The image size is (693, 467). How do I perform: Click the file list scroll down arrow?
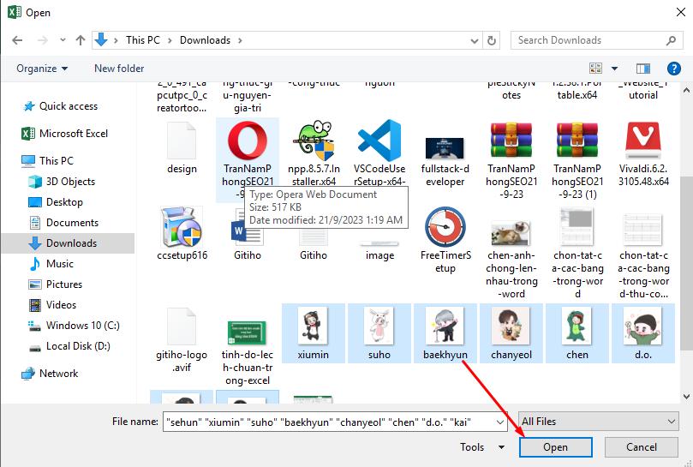pos(686,396)
